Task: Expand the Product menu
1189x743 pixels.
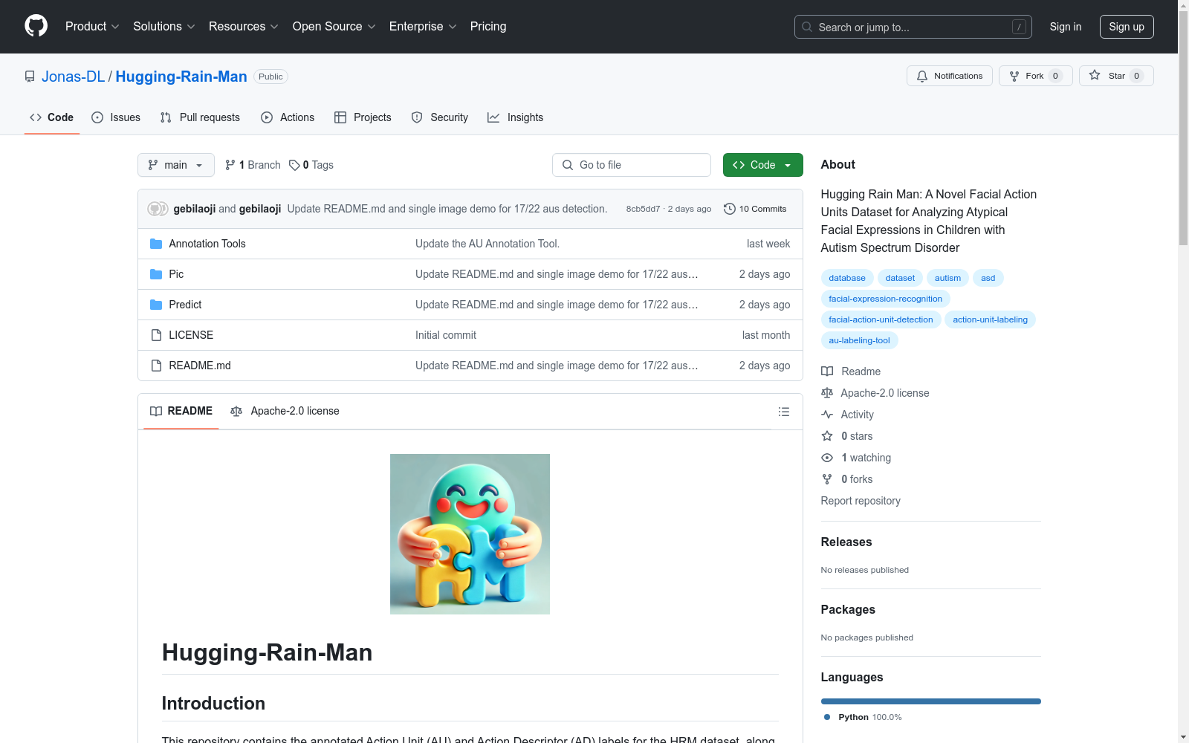Action: [x=92, y=27]
